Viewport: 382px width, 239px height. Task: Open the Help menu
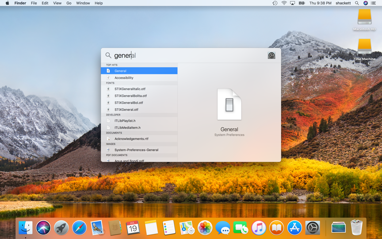point(99,3)
